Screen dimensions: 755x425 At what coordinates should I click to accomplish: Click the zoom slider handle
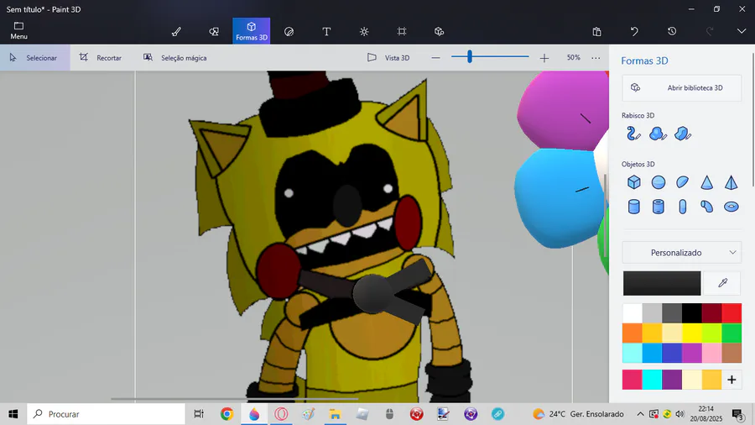point(470,57)
